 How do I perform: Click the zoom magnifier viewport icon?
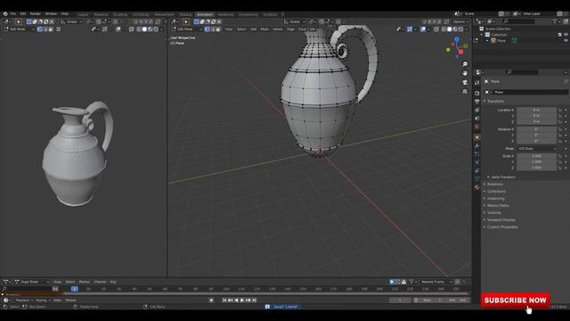tap(465, 64)
